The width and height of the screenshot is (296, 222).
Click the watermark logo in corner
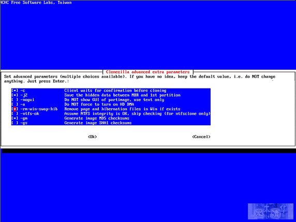[271, 211]
